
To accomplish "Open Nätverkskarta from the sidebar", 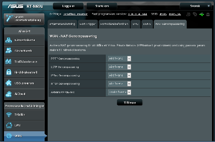I will point(24,40).
